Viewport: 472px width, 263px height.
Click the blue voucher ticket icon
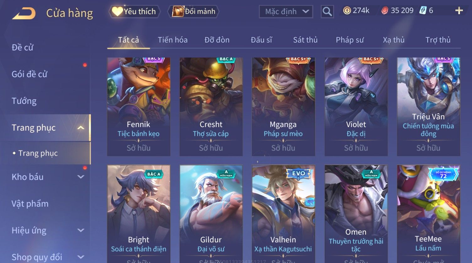point(423,11)
